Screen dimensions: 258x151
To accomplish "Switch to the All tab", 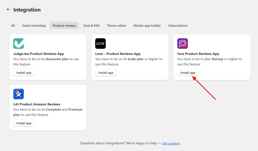I will [13, 25].
